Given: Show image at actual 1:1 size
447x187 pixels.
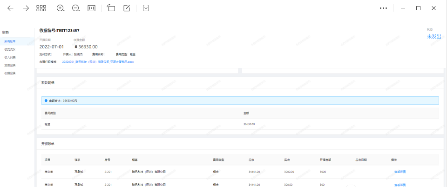Looking at the screenshot, I should click(x=91, y=8).
